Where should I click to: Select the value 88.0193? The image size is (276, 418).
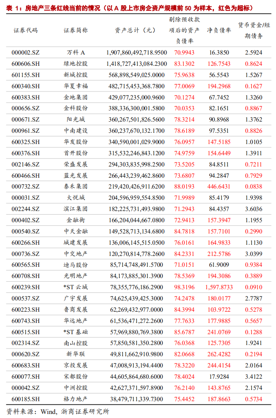pyautogui.click(x=184, y=187)
